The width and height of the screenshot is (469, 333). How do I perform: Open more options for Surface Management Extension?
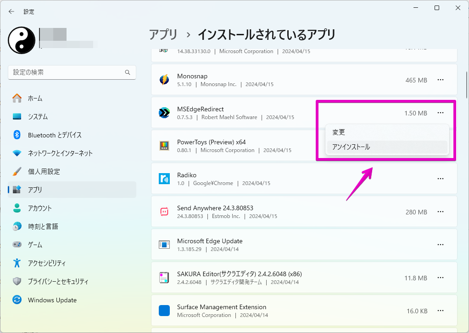click(440, 311)
